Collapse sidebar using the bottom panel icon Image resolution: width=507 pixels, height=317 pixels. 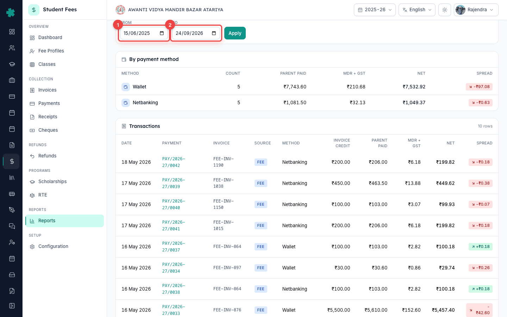pyautogui.click(x=12, y=306)
